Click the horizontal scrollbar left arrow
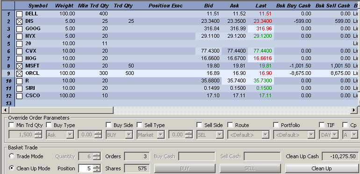The width and height of the screenshot is (360, 174). point(6,110)
